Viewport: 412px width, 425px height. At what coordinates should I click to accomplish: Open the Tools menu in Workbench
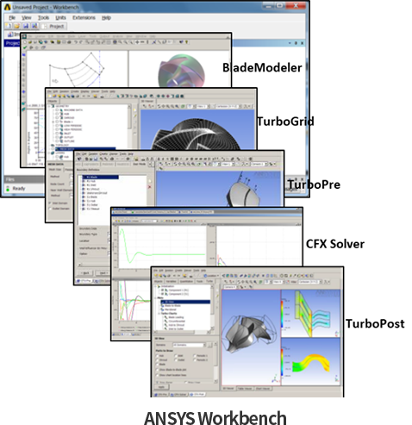pos(43,18)
